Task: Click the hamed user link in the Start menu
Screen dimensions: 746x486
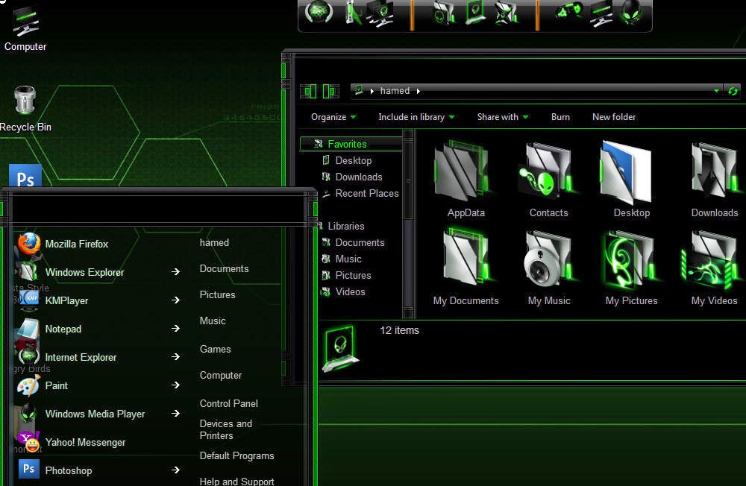Action: (x=214, y=242)
